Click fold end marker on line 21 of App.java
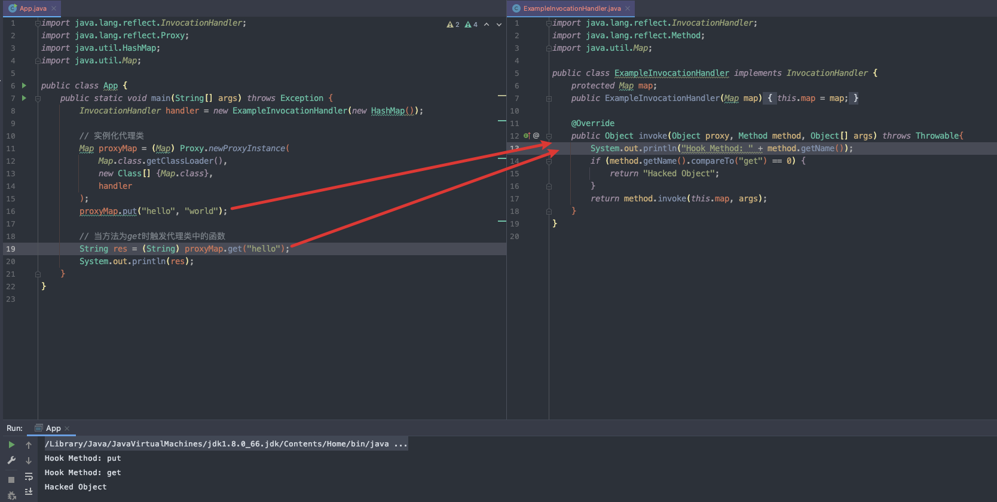997x502 pixels. click(x=38, y=274)
